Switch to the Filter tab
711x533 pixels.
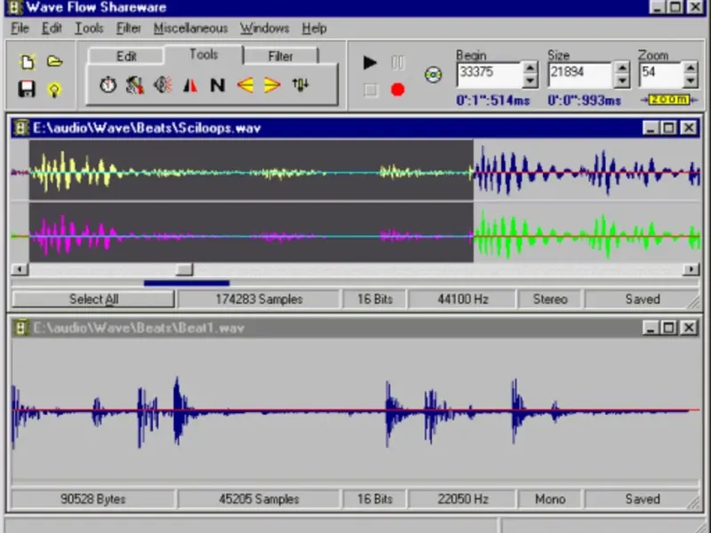click(280, 56)
